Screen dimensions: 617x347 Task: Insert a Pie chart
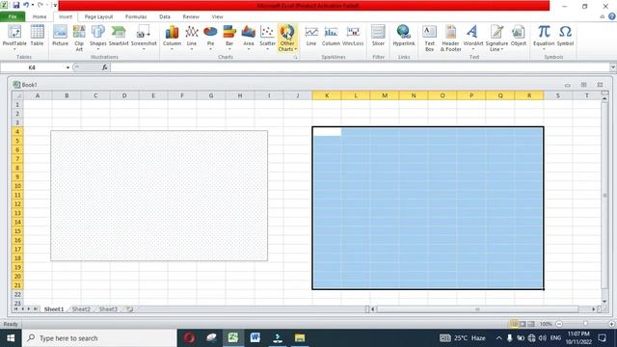pos(210,38)
